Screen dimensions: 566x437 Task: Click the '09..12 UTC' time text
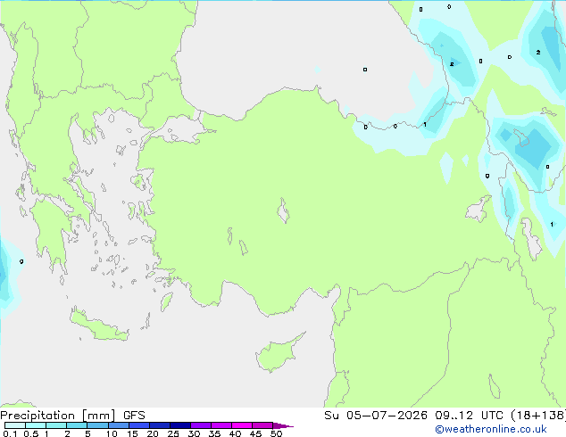[469, 416]
